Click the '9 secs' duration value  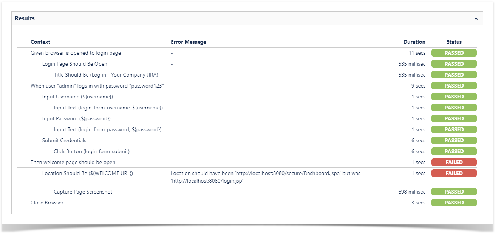(418, 86)
